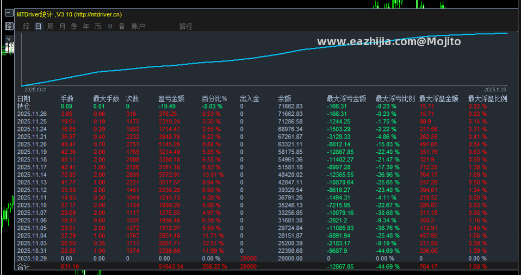The height and width of the screenshot is (275, 521).
Task: Click trade count 2839
Action: click(x=133, y=174)
